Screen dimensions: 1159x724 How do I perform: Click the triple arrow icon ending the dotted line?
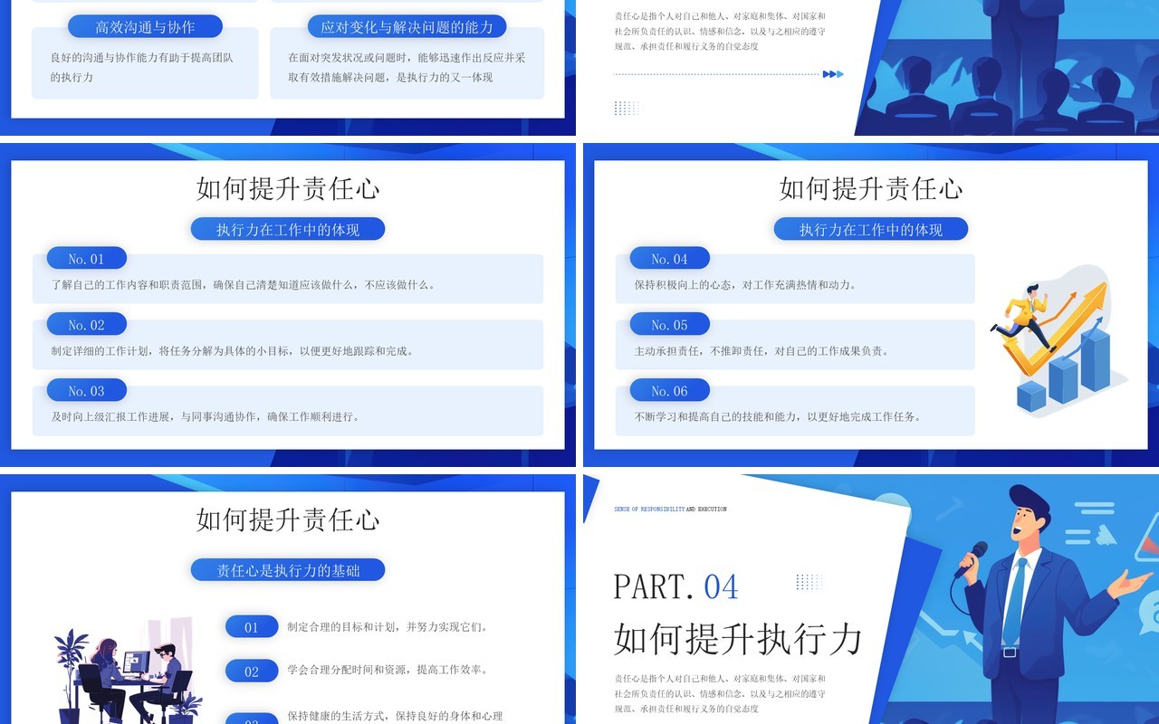click(833, 74)
